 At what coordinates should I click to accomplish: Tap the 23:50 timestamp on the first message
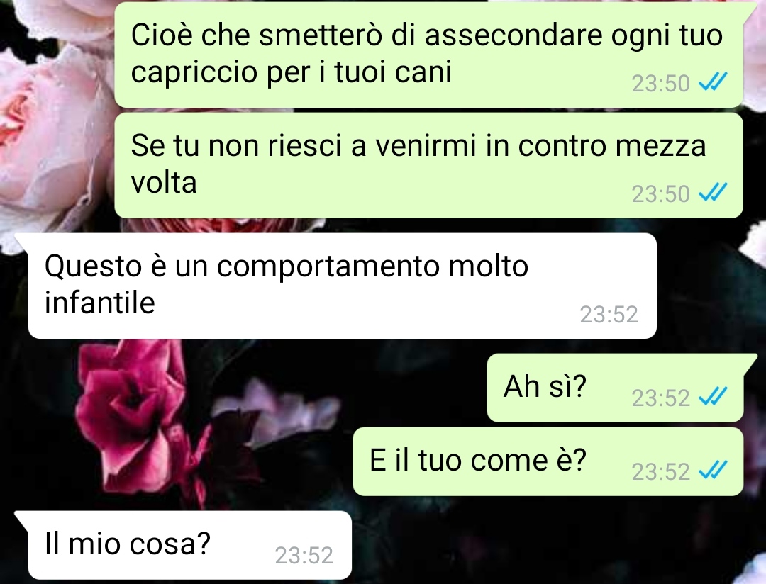tap(660, 83)
